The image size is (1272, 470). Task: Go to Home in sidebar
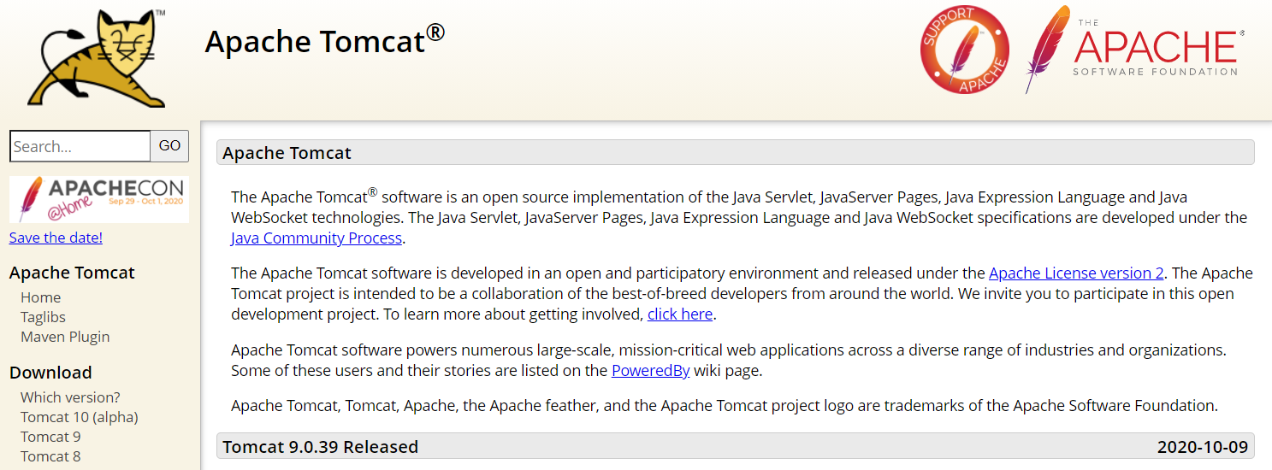[40, 297]
